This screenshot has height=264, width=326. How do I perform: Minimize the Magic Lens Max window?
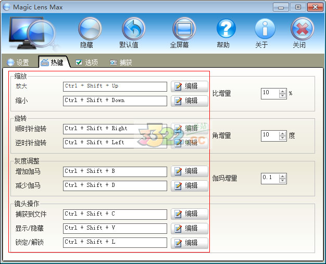281,7
